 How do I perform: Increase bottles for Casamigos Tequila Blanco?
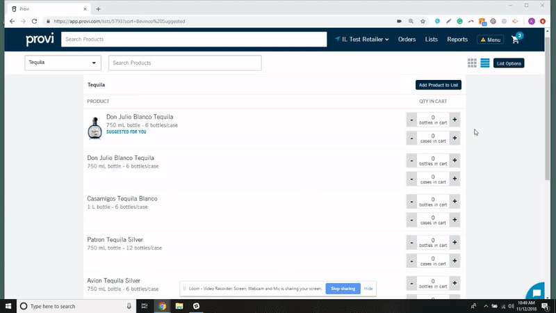click(x=455, y=201)
